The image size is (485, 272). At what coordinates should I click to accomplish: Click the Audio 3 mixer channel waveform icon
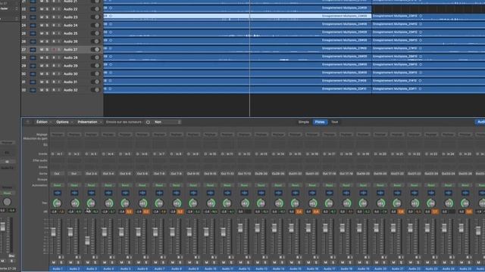coord(91,193)
